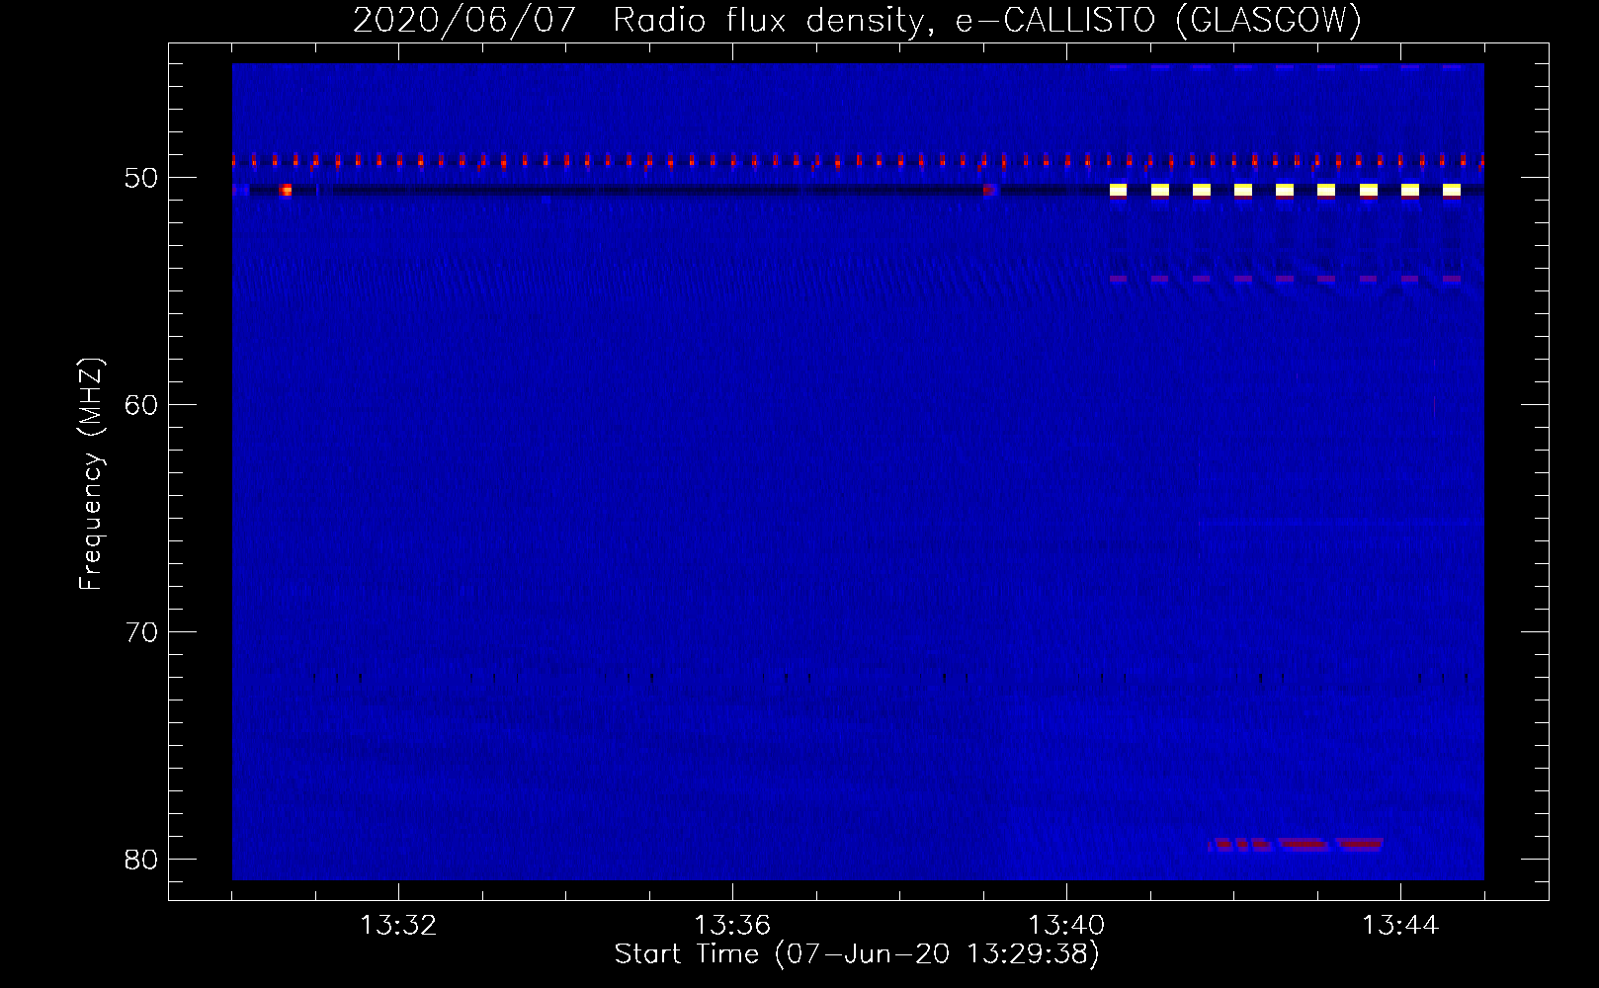The width and height of the screenshot is (1599, 988).
Task: Click the last bright yellow-white burst block
Action: pyautogui.click(x=1451, y=190)
